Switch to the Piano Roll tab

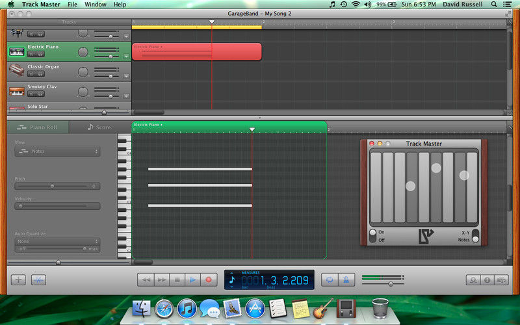pyautogui.click(x=38, y=127)
